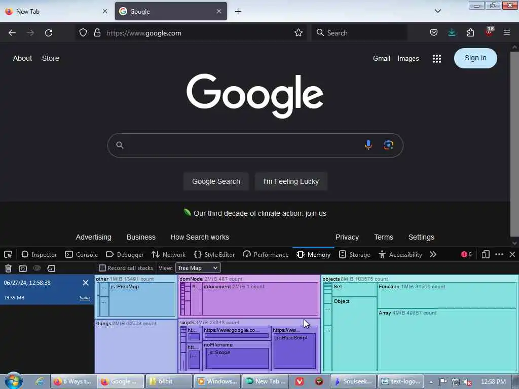Open the Style Editor tab
Image resolution: width=519 pixels, height=389 pixels.
214,254
